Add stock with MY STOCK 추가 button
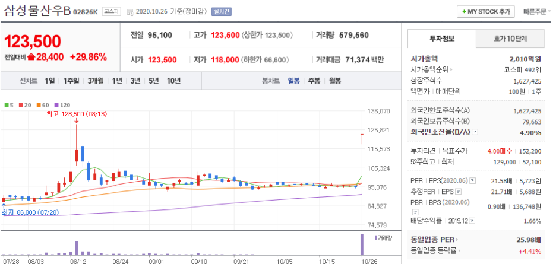The height and width of the screenshot is (264, 556). 485,12
